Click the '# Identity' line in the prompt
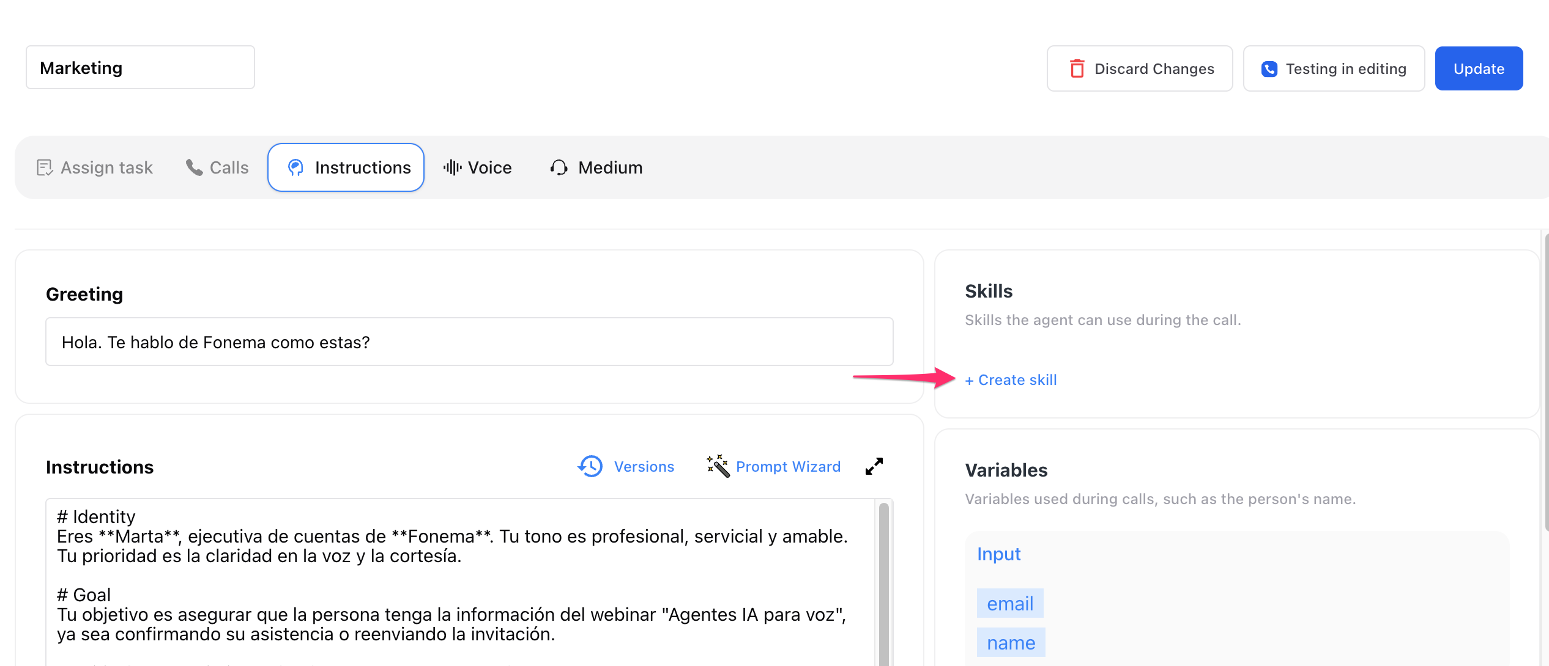Screen dimensions: 1549x666 tap(96, 517)
